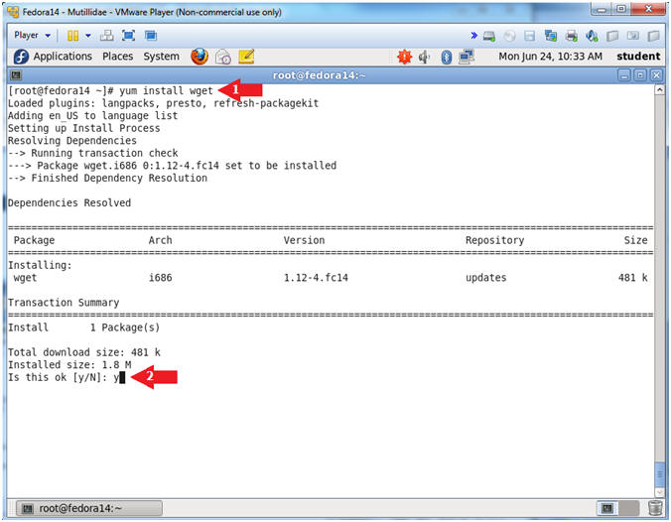
Task: Click the 'Repository' column header text
Action: pyautogui.click(x=494, y=240)
